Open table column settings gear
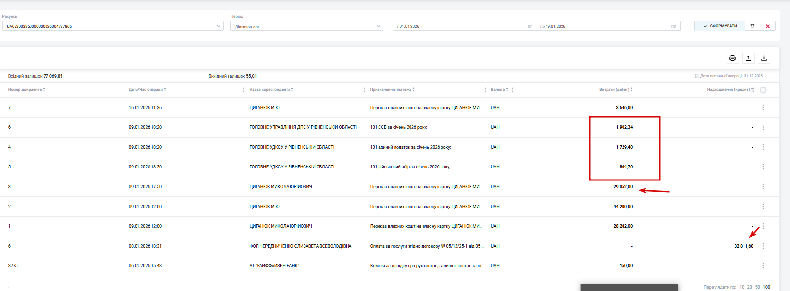 coord(763,90)
